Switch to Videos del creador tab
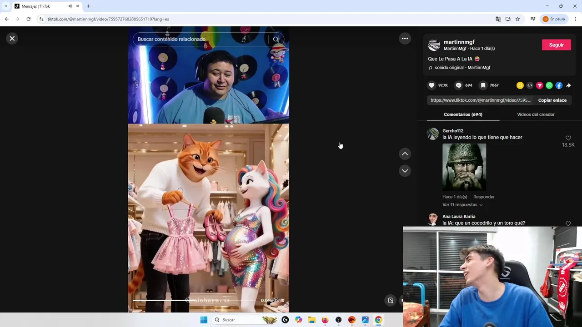 [536, 114]
